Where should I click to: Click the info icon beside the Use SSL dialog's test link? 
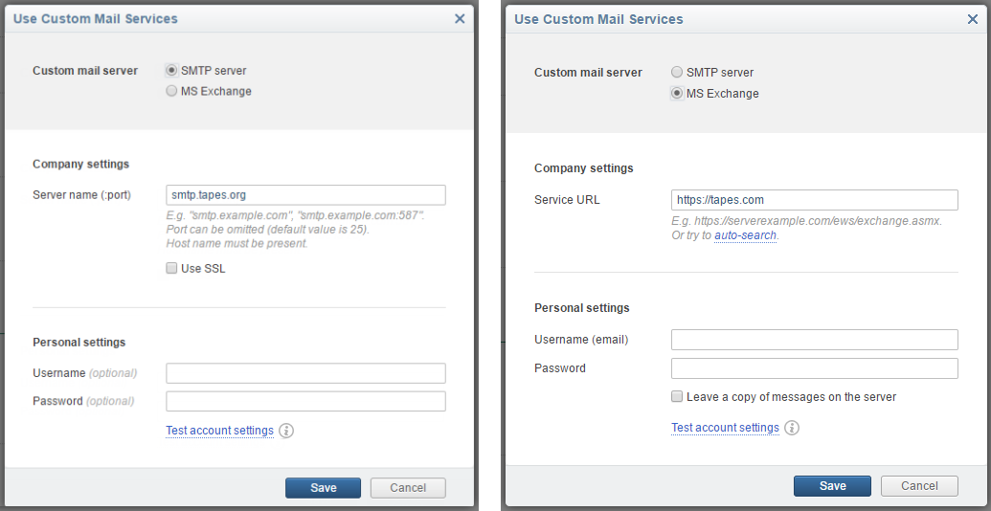[286, 431]
